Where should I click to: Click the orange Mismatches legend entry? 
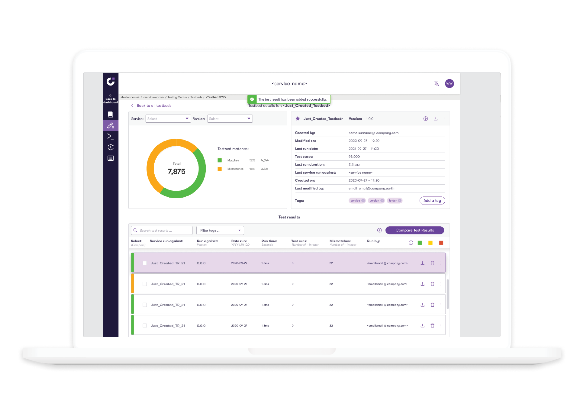(243, 169)
